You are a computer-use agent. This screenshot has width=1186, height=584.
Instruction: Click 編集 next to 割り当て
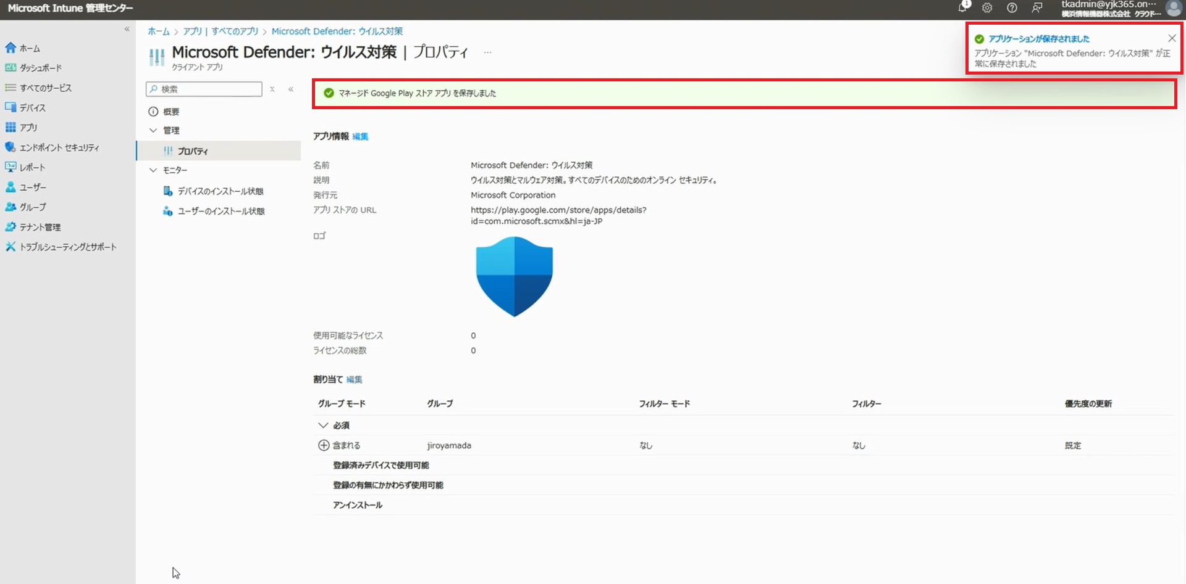[354, 379]
